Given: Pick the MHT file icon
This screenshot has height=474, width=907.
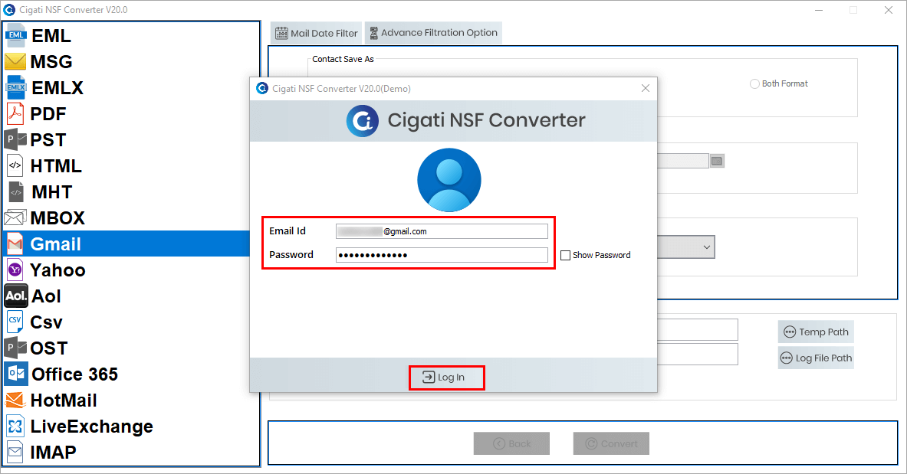Looking at the screenshot, I should [x=16, y=191].
